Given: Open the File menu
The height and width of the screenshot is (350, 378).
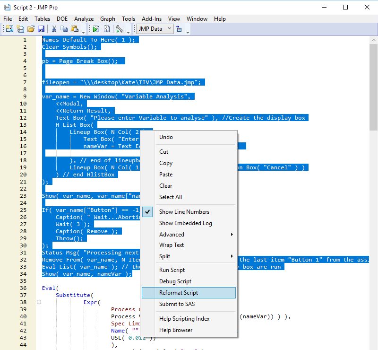Looking at the screenshot, I should 8,19.
